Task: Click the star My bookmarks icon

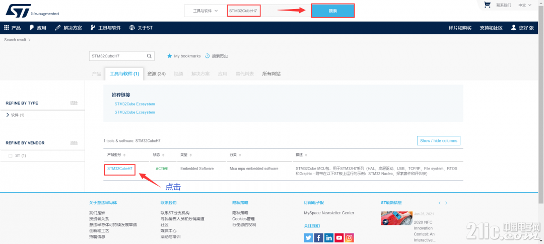Action: (170, 56)
